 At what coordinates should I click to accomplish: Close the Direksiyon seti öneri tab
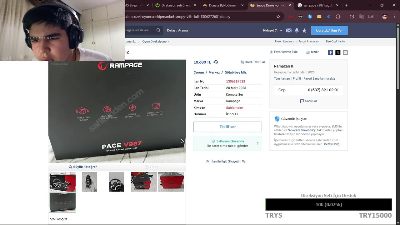tap(195, 5)
